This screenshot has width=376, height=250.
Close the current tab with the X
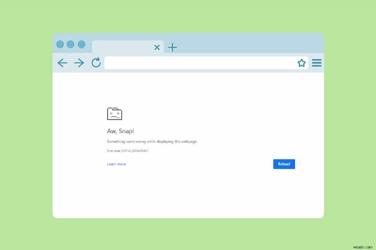coord(157,47)
